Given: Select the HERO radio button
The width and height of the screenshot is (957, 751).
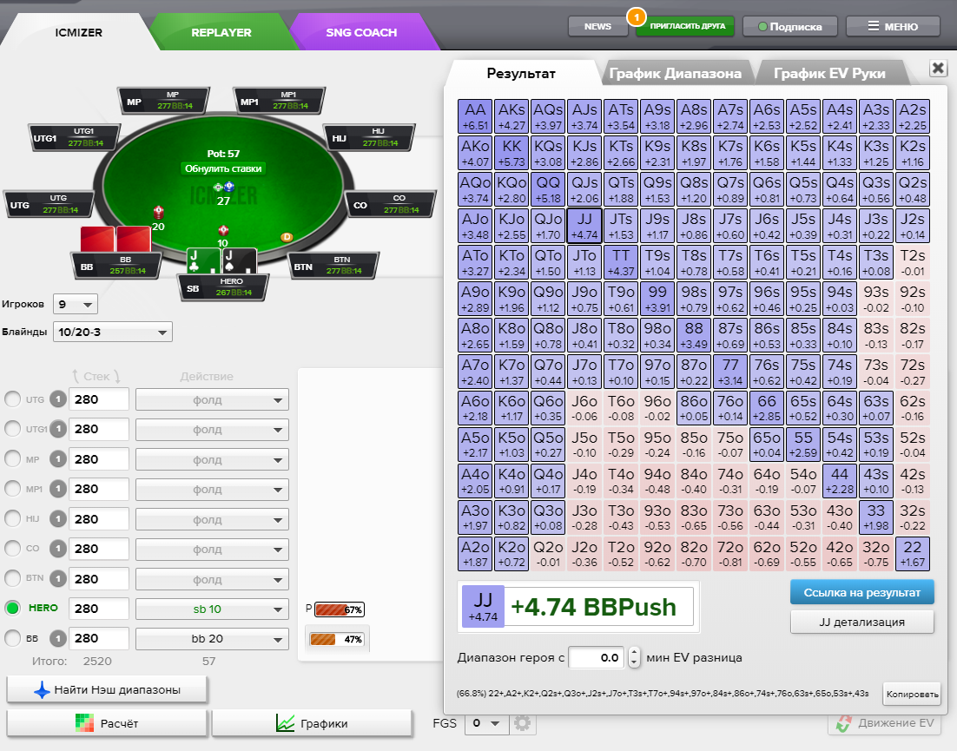Looking at the screenshot, I should tap(12, 609).
